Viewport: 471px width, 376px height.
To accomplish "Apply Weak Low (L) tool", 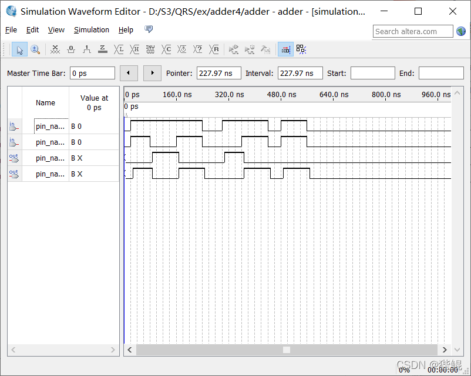I will pos(119,49).
